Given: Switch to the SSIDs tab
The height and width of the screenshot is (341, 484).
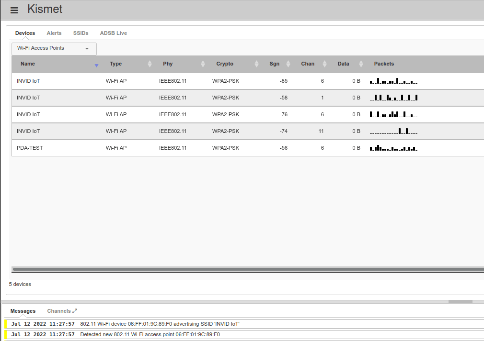Looking at the screenshot, I should click(81, 33).
